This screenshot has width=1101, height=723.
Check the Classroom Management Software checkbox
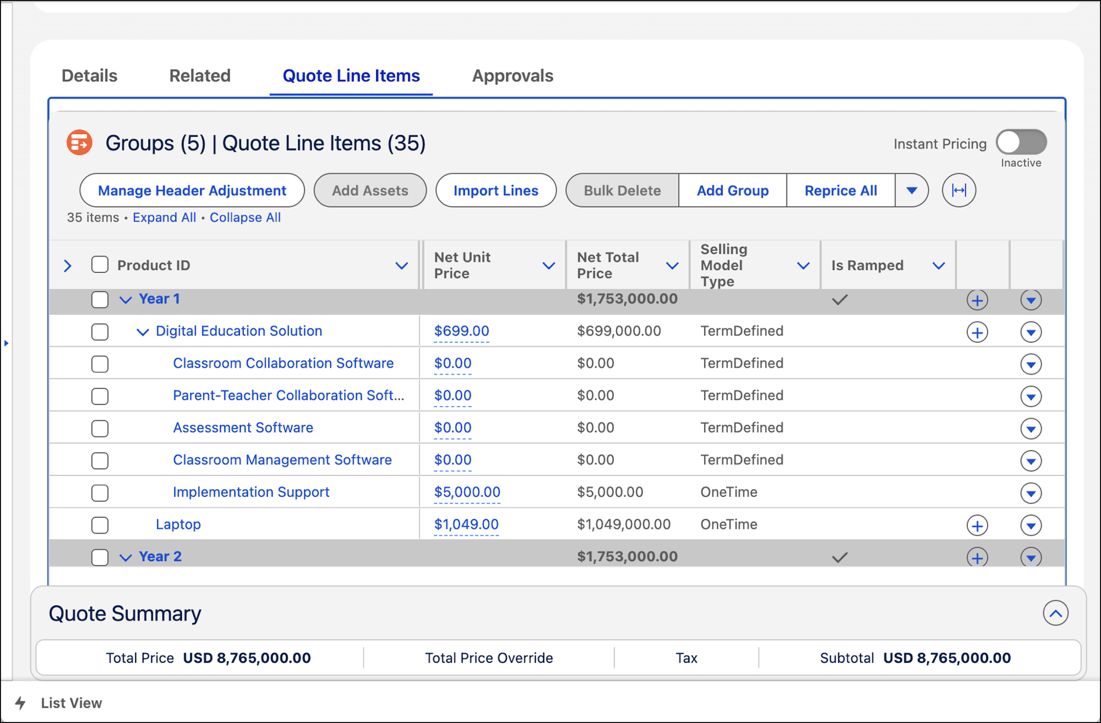pyautogui.click(x=99, y=460)
